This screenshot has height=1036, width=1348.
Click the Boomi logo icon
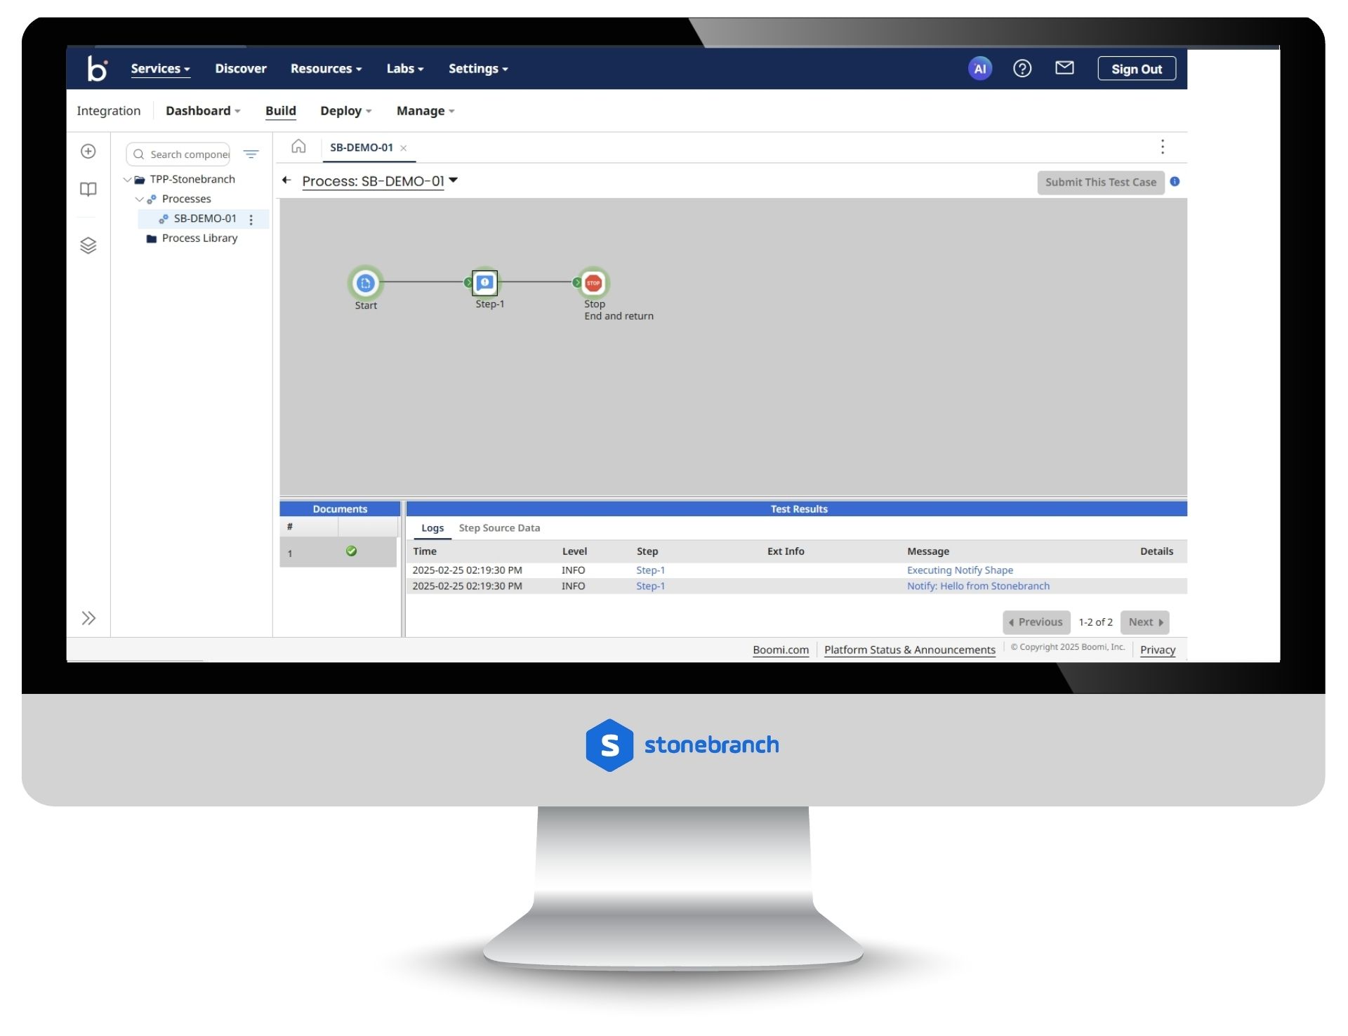[97, 69]
